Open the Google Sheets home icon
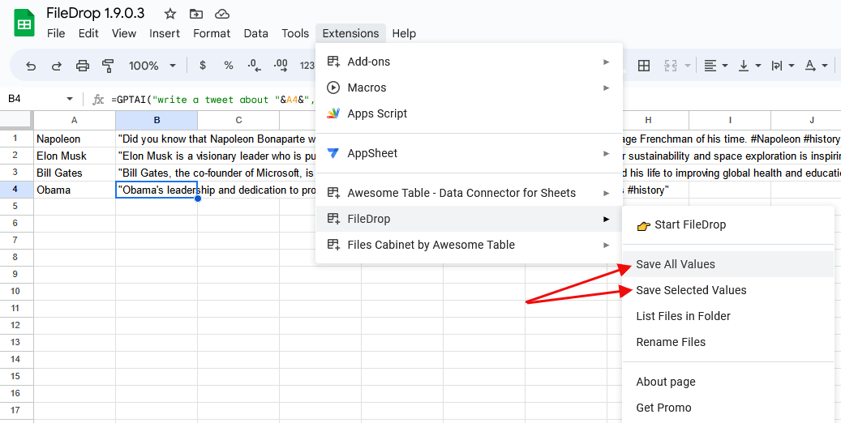This screenshot has height=423, width=841. [x=24, y=23]
